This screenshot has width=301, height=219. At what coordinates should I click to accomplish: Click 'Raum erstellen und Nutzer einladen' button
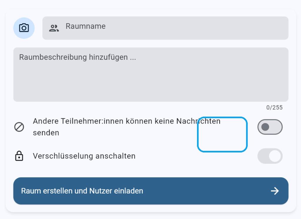(151, 191)
